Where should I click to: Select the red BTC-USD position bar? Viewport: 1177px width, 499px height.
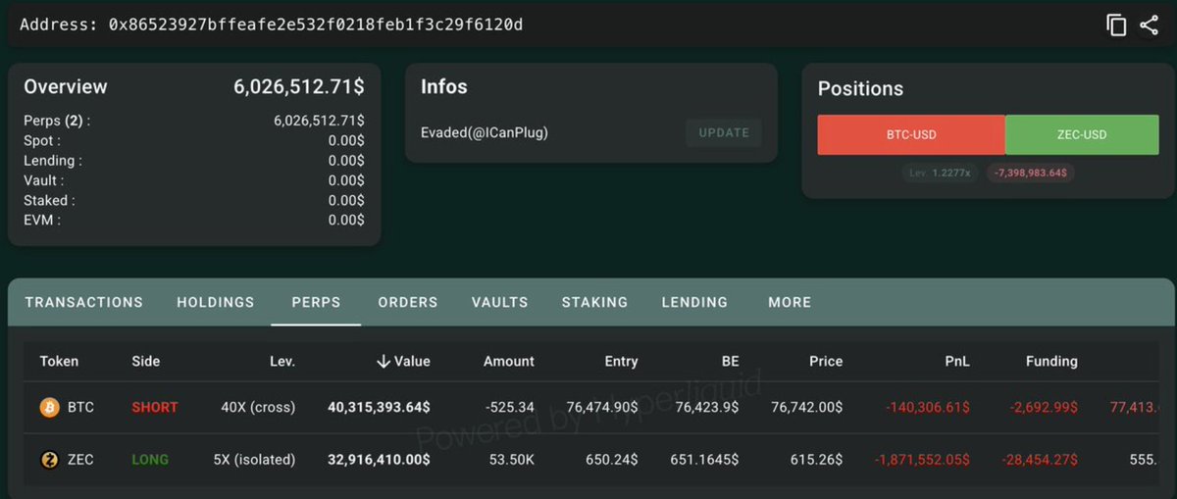(911, 134)
